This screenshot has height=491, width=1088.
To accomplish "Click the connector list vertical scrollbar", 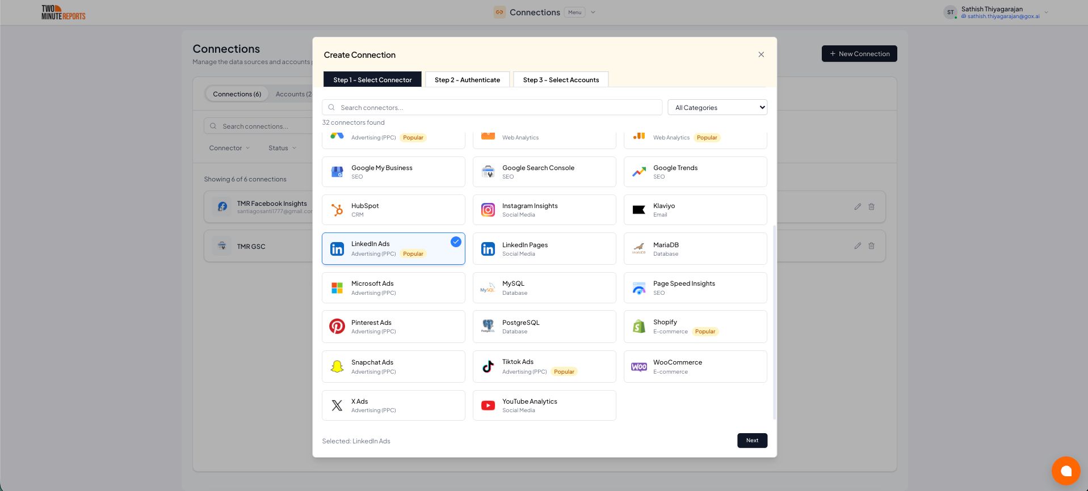I will click(x=775, y=322).
